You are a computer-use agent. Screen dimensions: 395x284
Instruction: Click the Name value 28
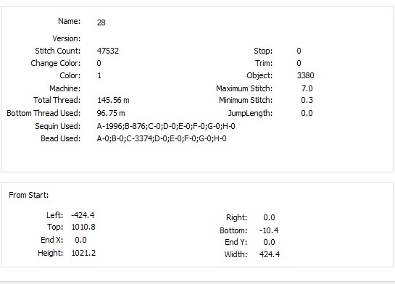click(x=101, y=22)
